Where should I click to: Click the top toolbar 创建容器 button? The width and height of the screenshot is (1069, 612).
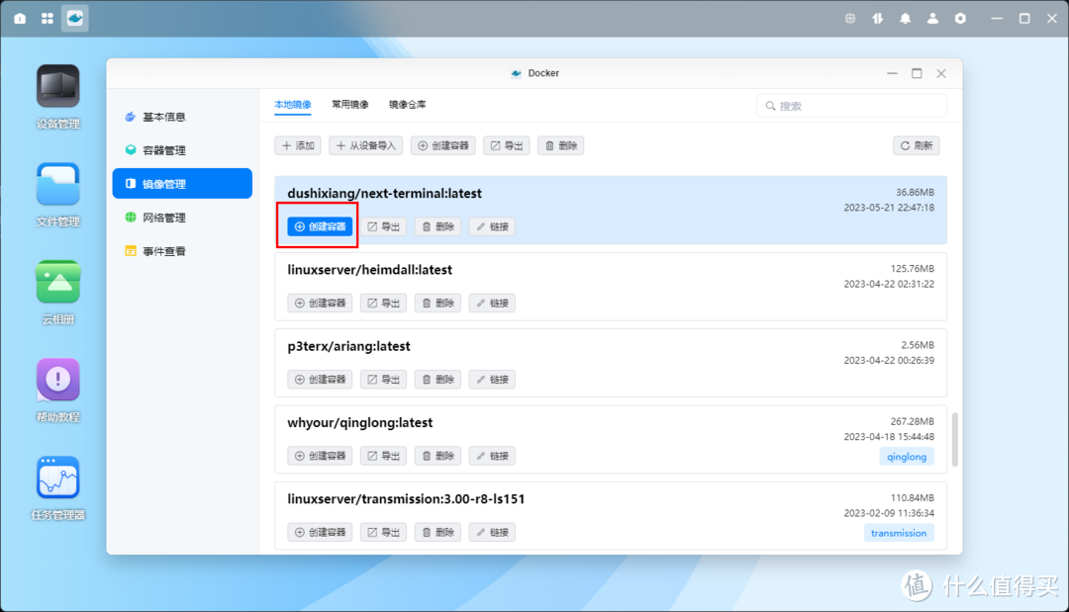point(443,145)
